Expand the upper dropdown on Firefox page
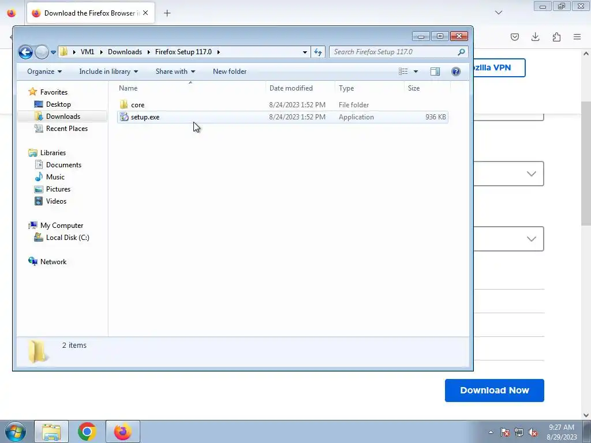The image size is (591, 443). coord(508,174)
